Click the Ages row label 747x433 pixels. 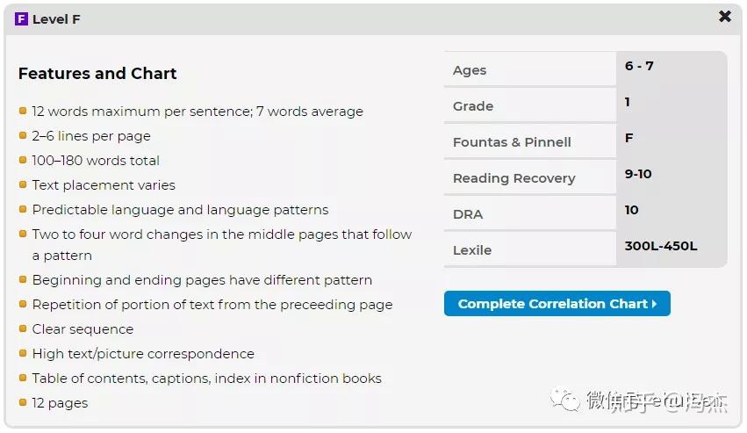[x=470, y=70]
